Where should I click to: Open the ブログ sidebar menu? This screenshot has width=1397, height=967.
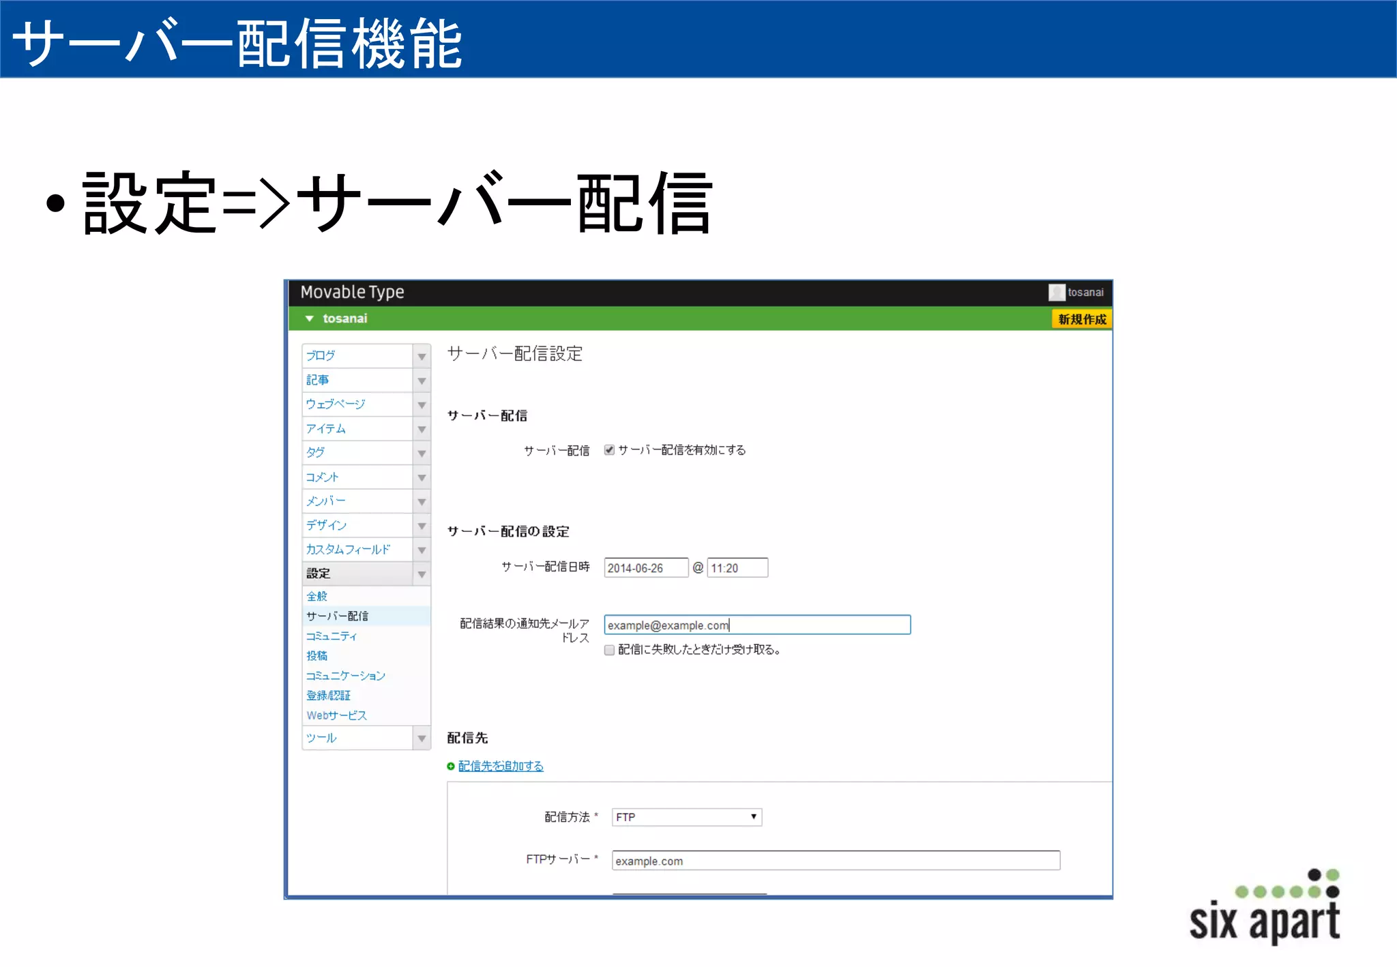(x=357, y=356)
